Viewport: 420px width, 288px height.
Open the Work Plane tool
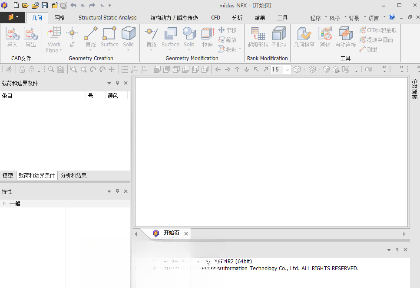pyautogui.click(x=54, y=39)
